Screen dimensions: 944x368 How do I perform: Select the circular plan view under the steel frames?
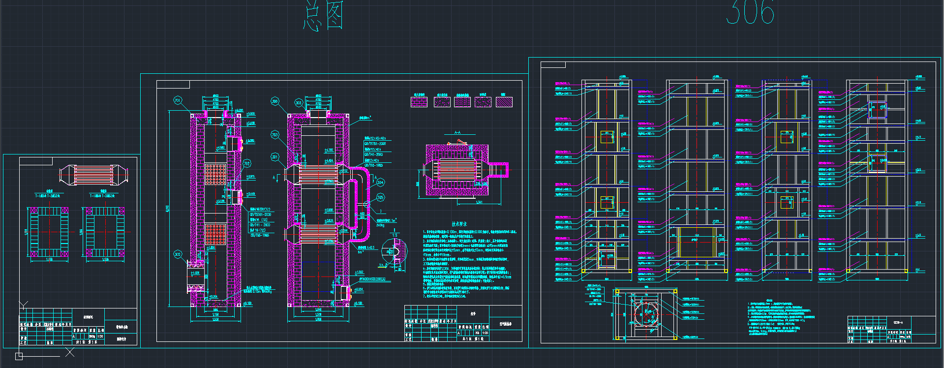(x=646, y=313)
